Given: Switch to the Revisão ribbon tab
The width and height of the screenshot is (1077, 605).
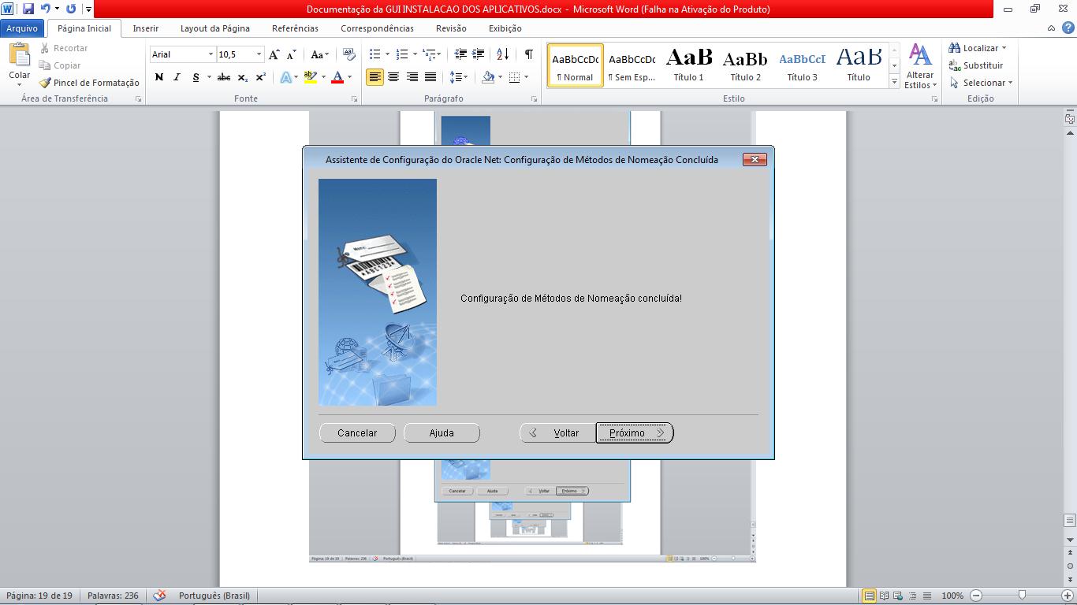Looking at the screenshot, I should point(450,28).
